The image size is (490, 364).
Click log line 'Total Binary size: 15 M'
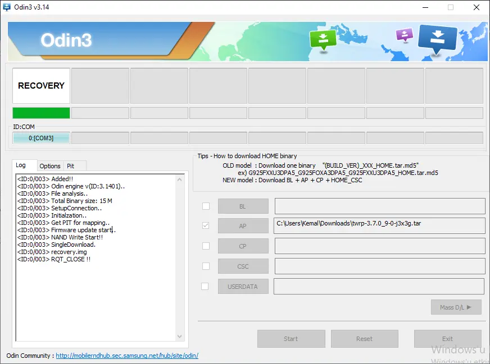coord(65,201)
